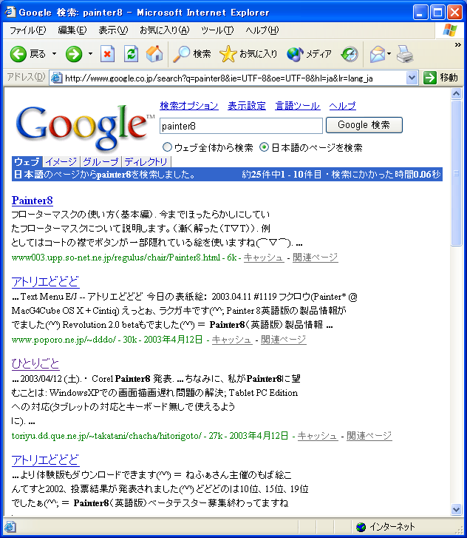Open the Back button history dropdown

click(54, 54)
